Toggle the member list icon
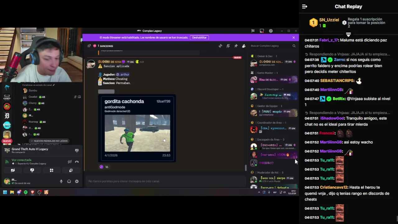 (x=244, y=46)
